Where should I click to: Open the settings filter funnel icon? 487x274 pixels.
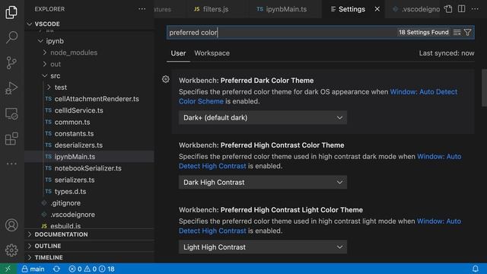467,32
